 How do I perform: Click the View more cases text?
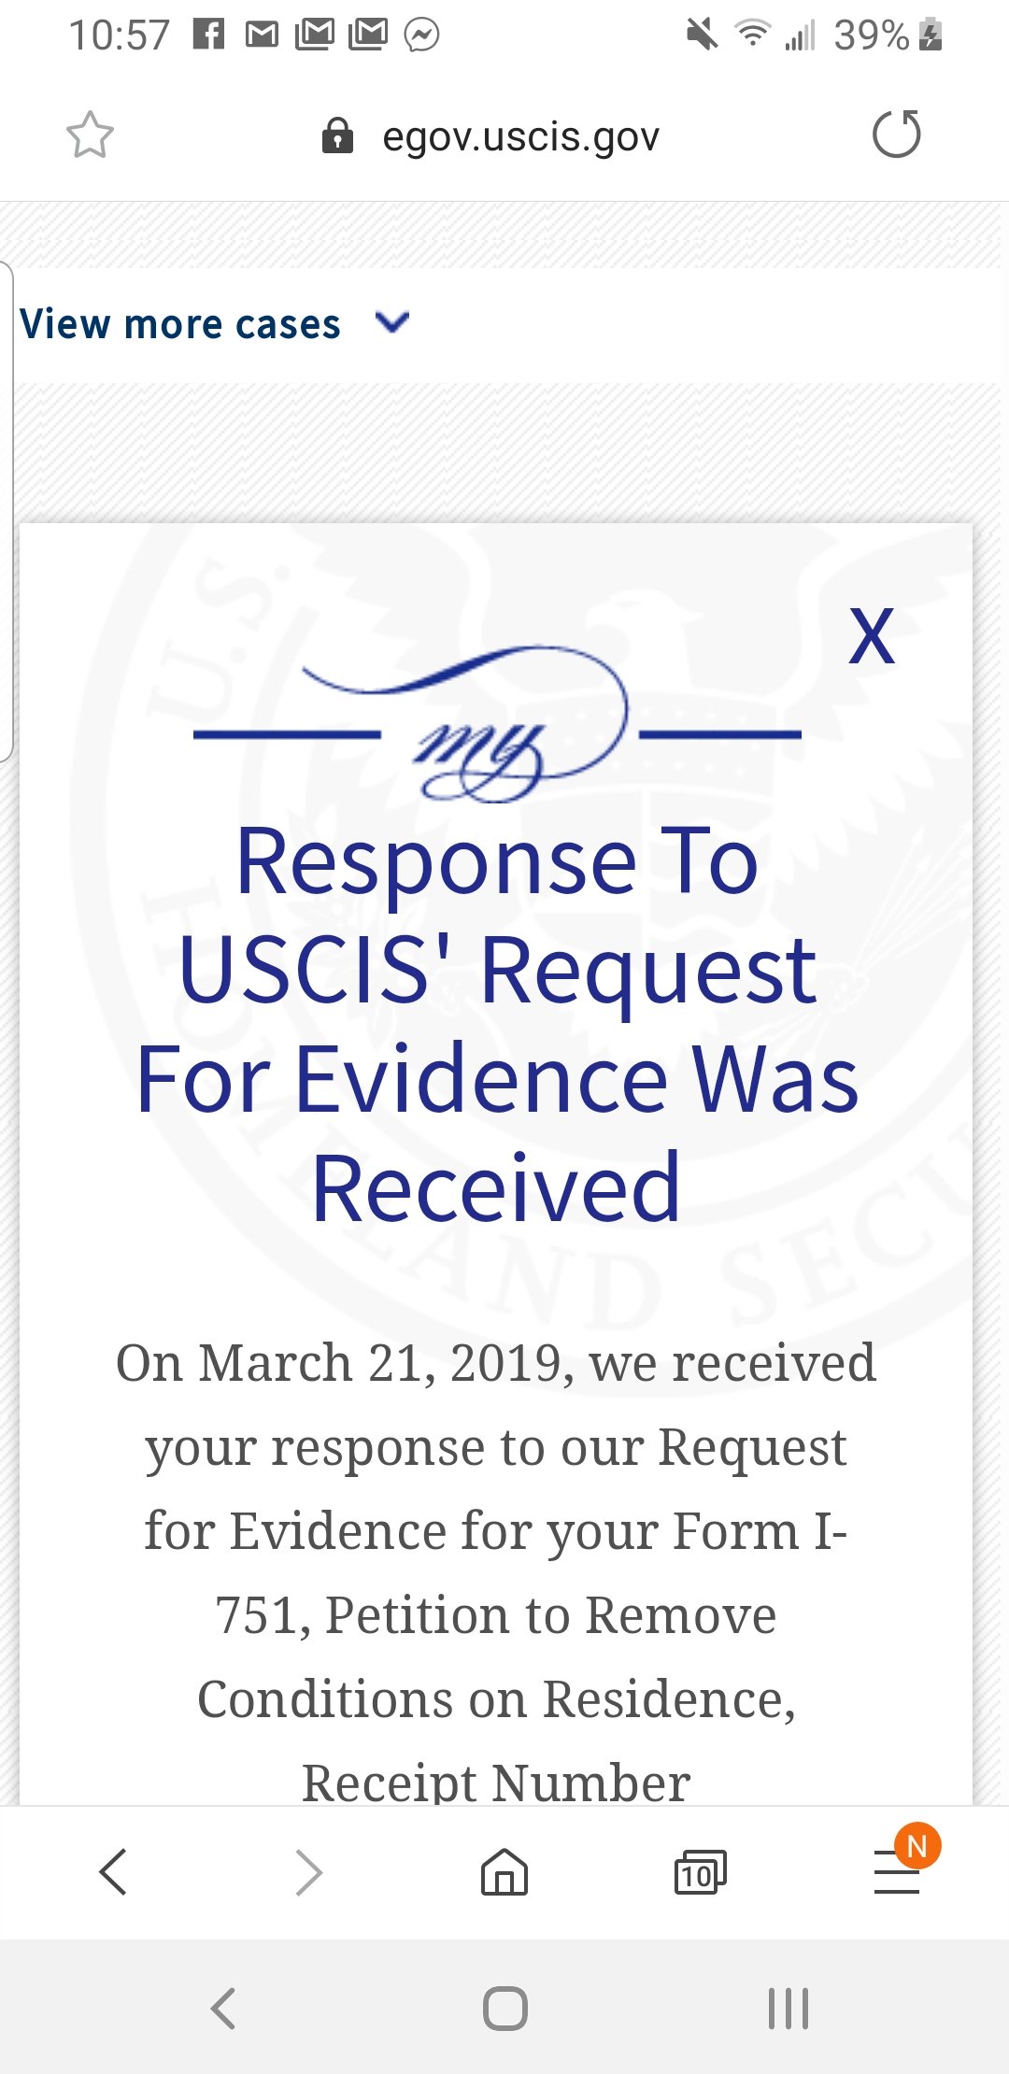pyautogui.click(x=180, y=324)
